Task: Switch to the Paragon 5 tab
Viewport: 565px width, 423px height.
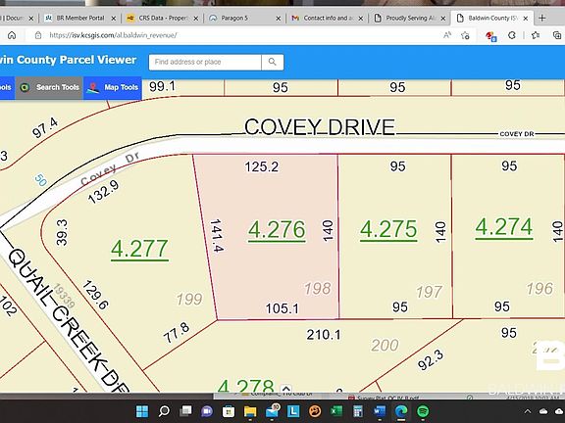Action: 245,18
